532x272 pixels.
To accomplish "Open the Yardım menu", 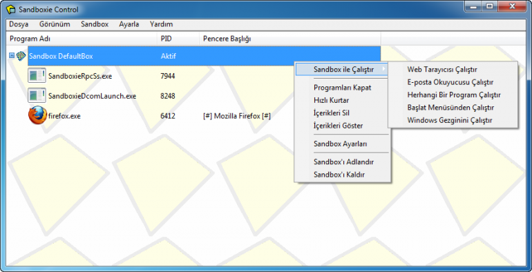I will 161,24.
